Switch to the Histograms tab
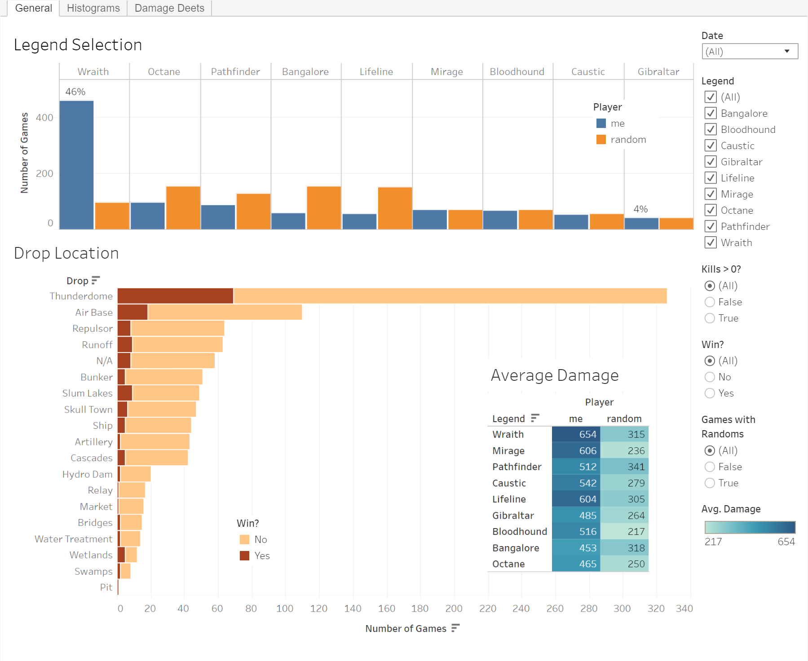 (93, 8)
